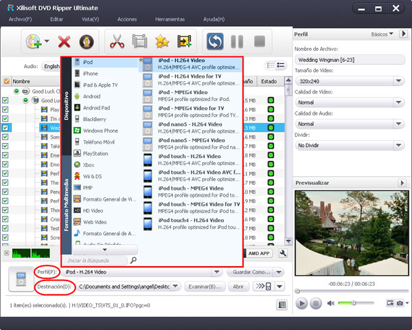Click the Examinar button
The width and height of the screenshot is (412, 330).
coord(205,287)
